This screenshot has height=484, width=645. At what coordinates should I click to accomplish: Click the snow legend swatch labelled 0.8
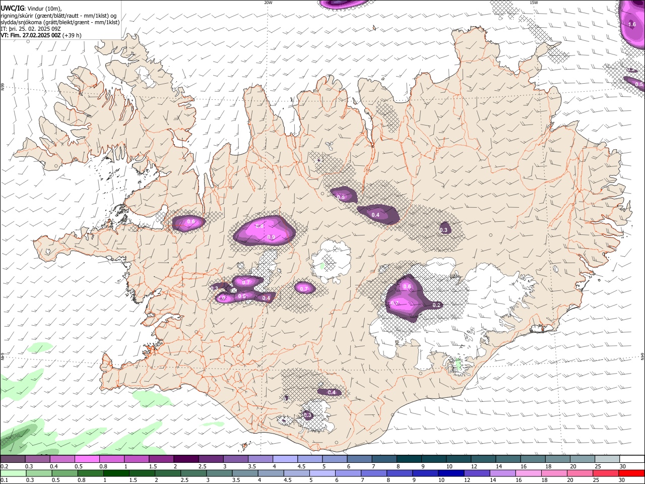click(x=111, y=459)
